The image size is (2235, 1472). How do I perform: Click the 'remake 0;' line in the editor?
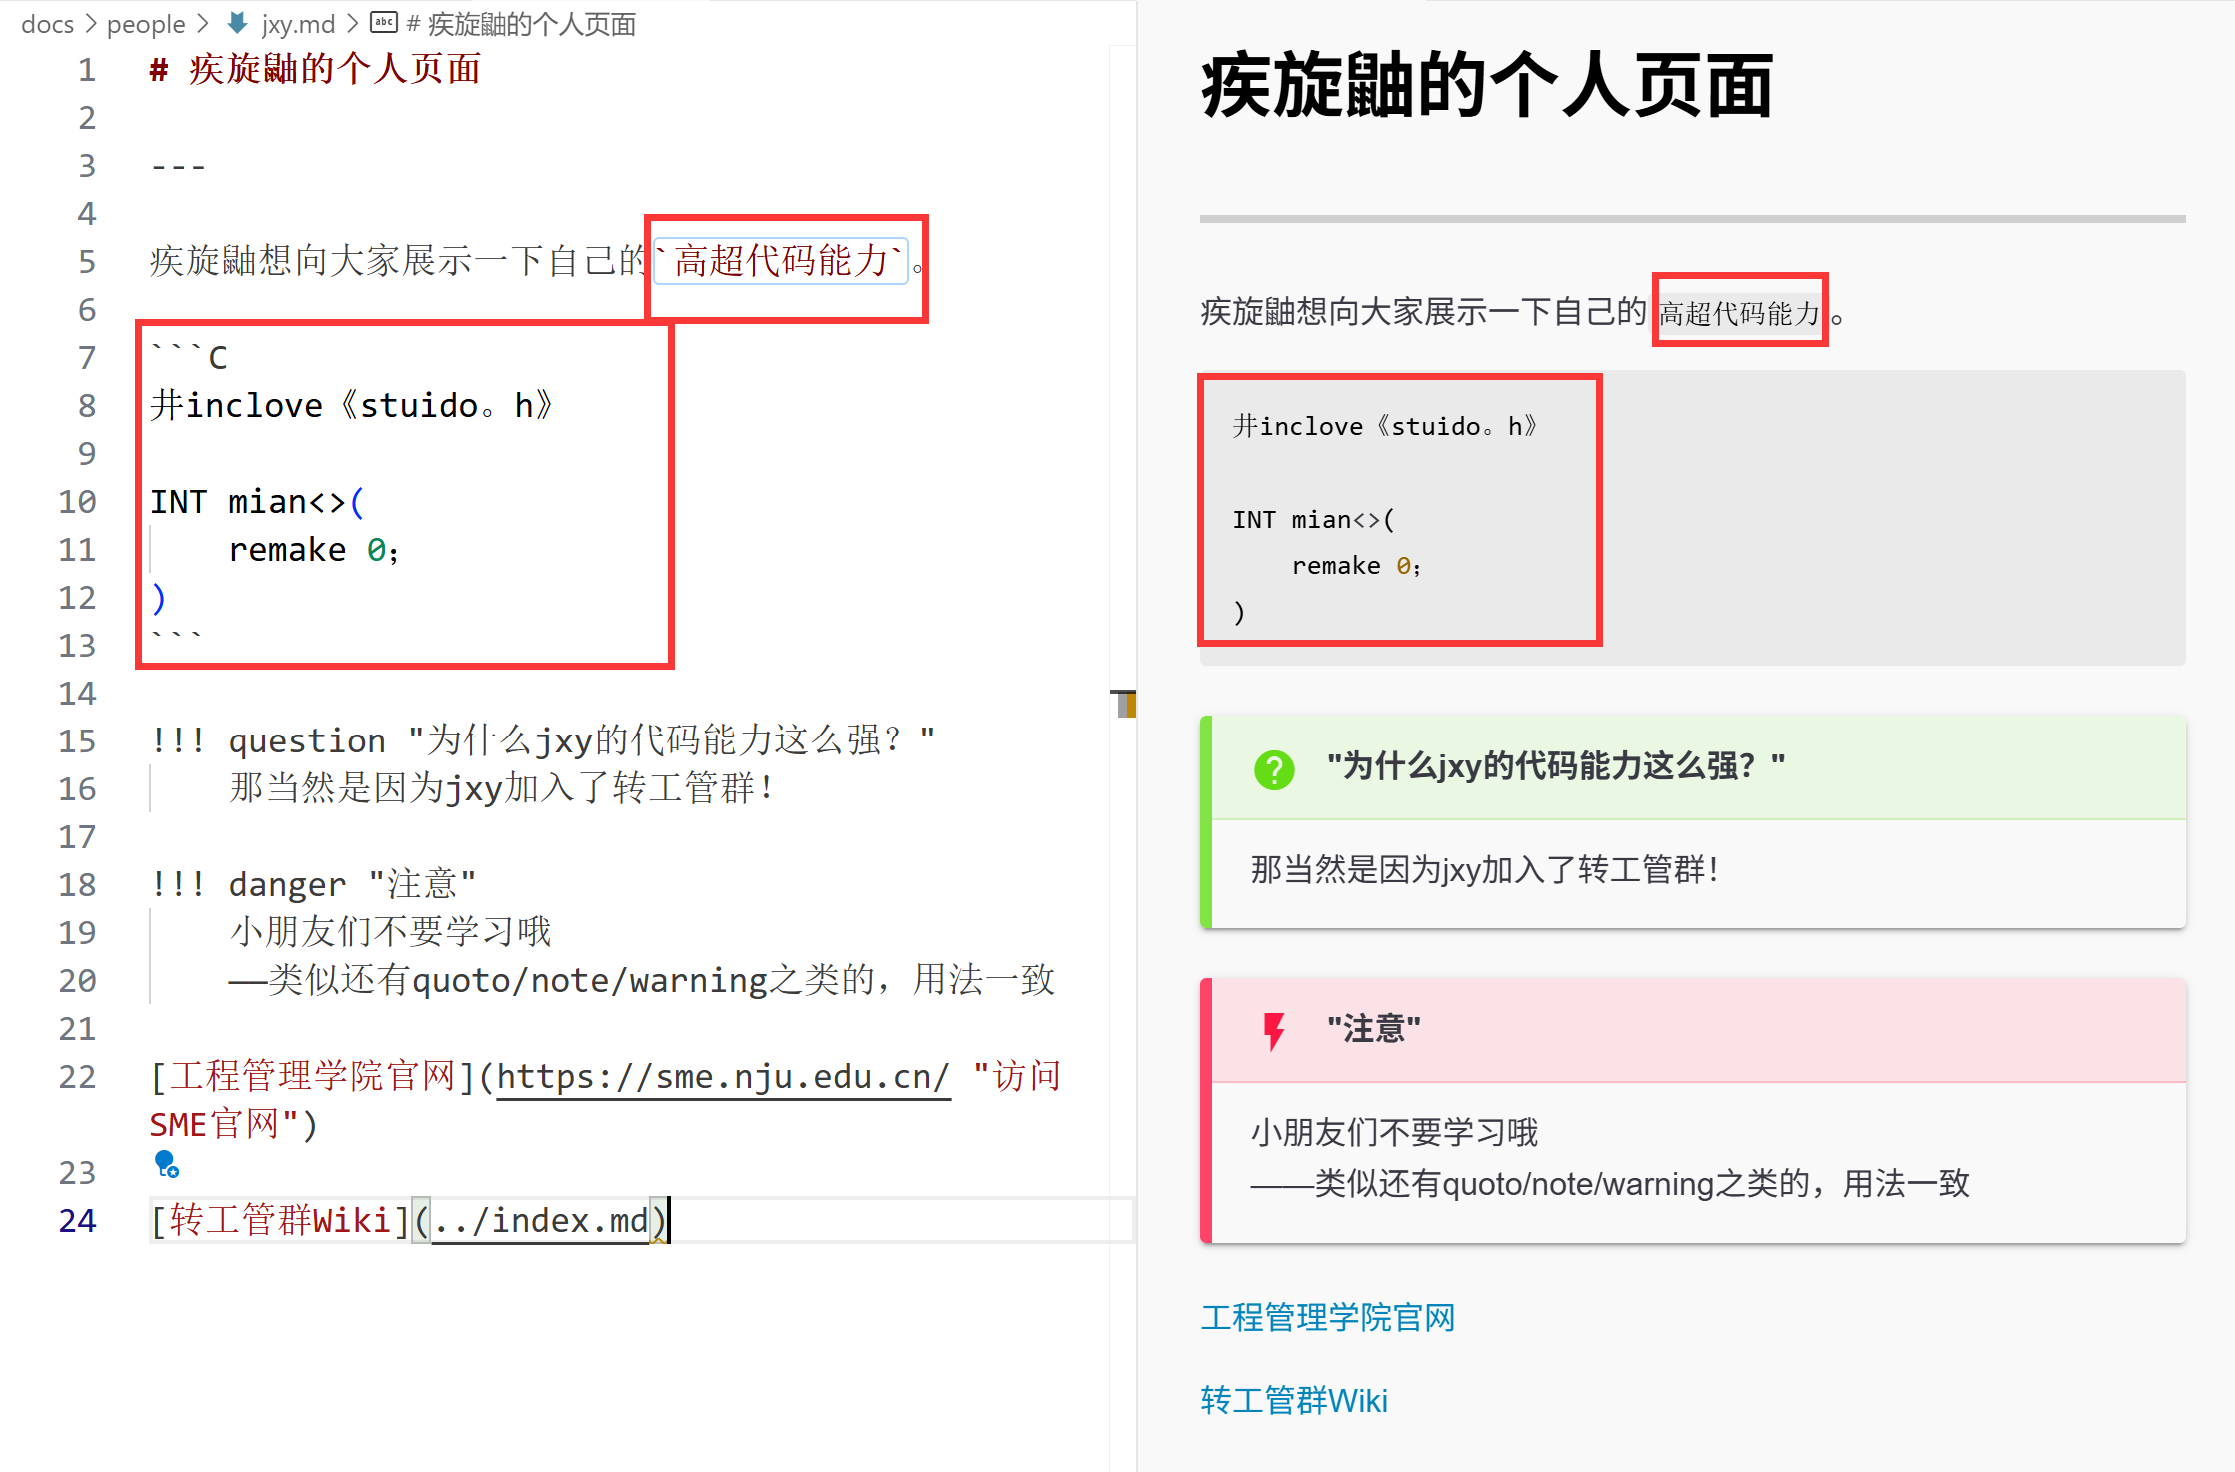(314, 549)
